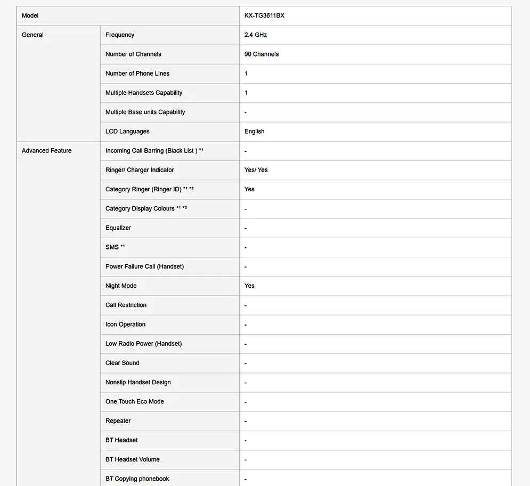This screenshot has height=486, width=530.
Task: Select the model number "KX-TG3611BX"
Action: 264,15
